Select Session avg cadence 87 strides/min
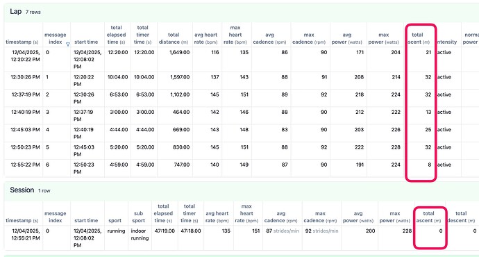This screenshot has height=257, width=479. [283, 231]
